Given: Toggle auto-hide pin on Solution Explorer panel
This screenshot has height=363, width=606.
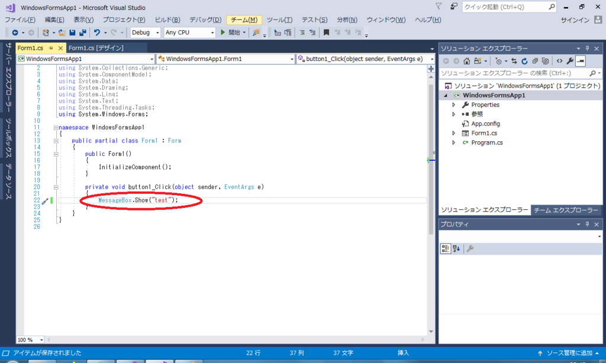Looking at the screenshot, I should click(587, 48).
